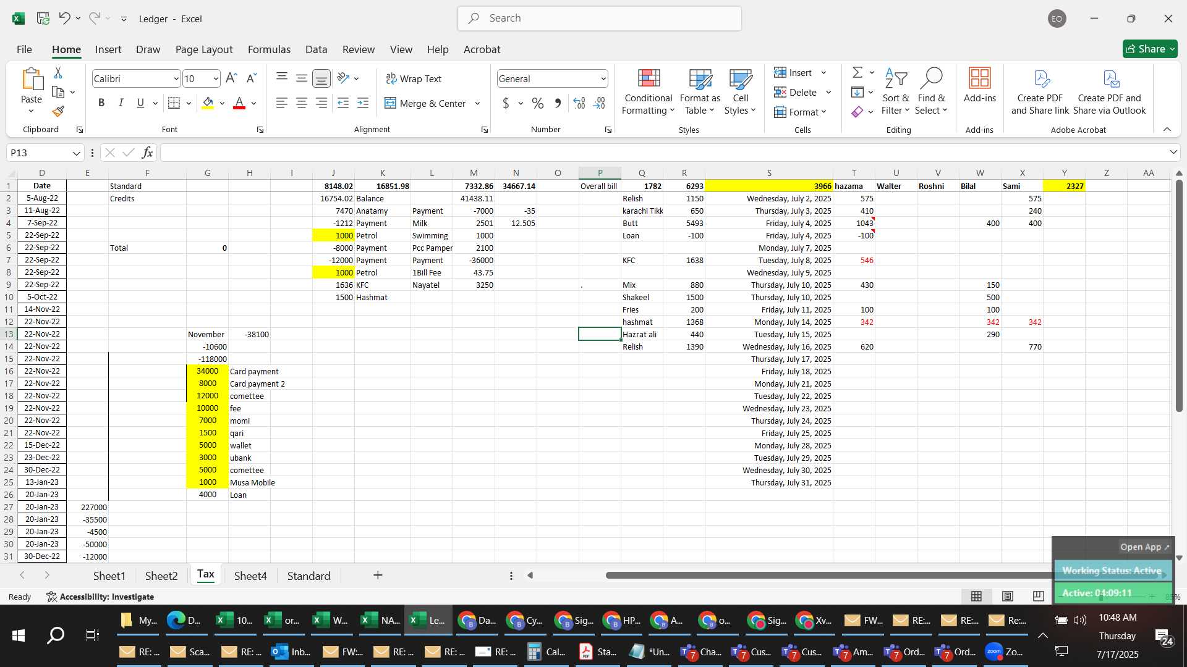The height and width of the screenshot is (667, 1187).
Task: Collapse the ribbon with the chevron
Action: click(1167, 129)
